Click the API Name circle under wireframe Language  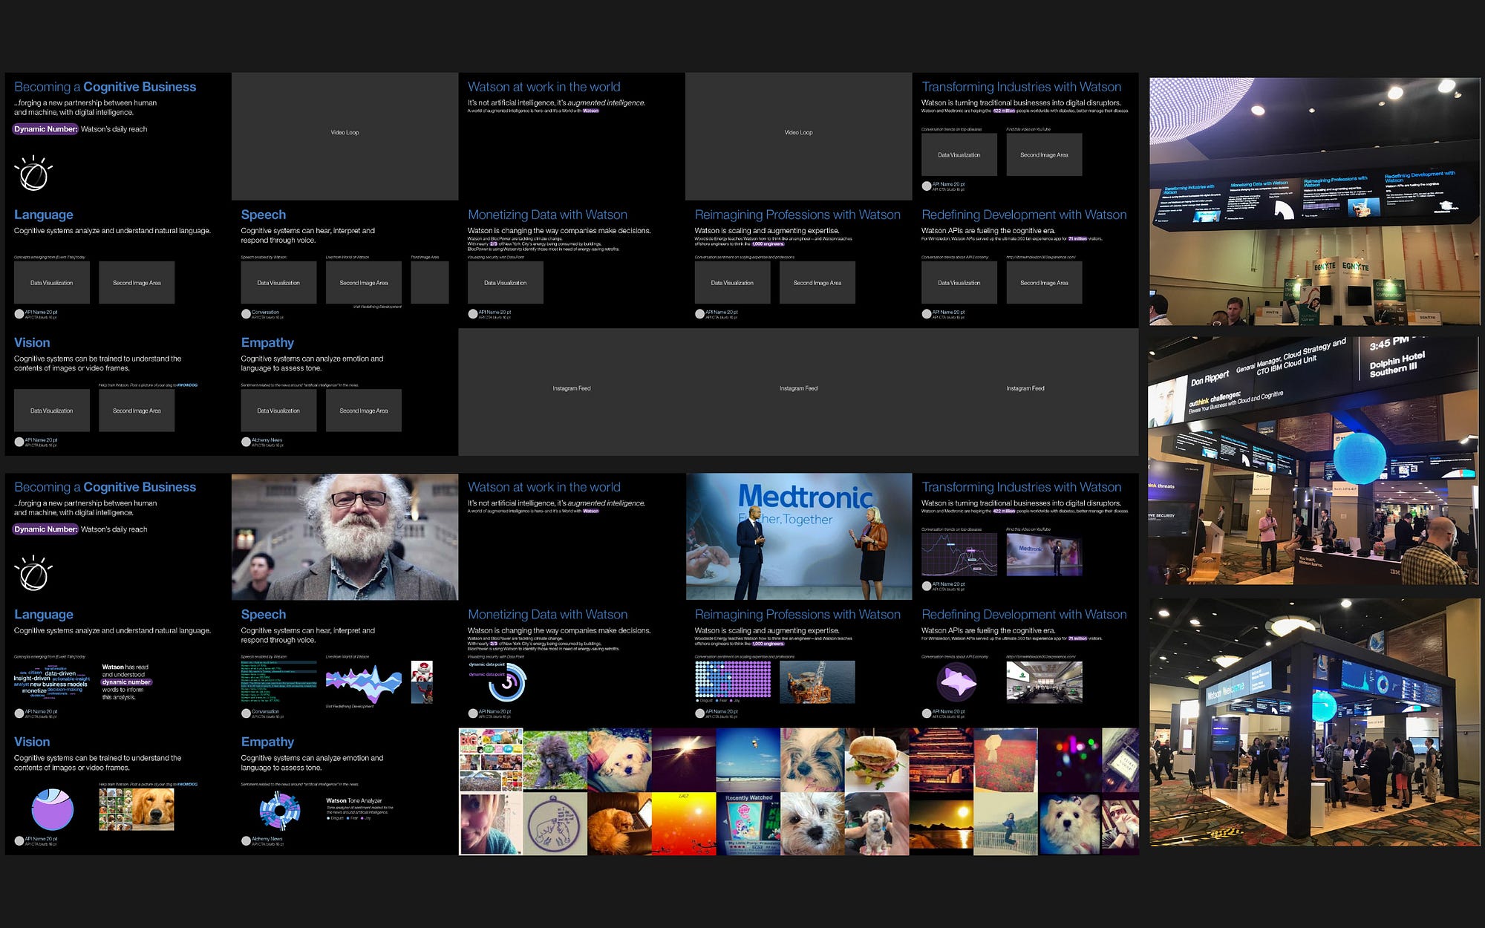click(19, 314)
